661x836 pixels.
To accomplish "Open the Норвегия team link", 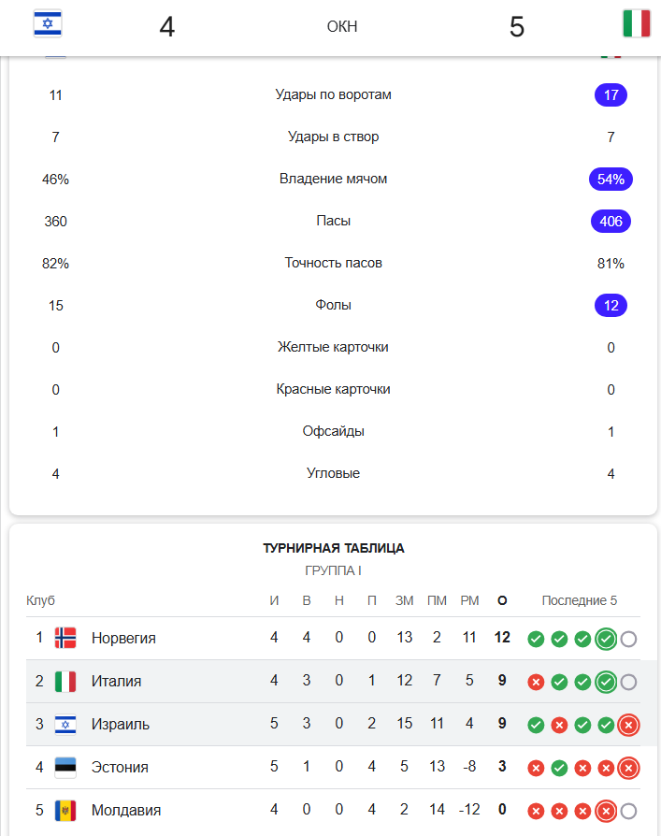I will 123,638.
